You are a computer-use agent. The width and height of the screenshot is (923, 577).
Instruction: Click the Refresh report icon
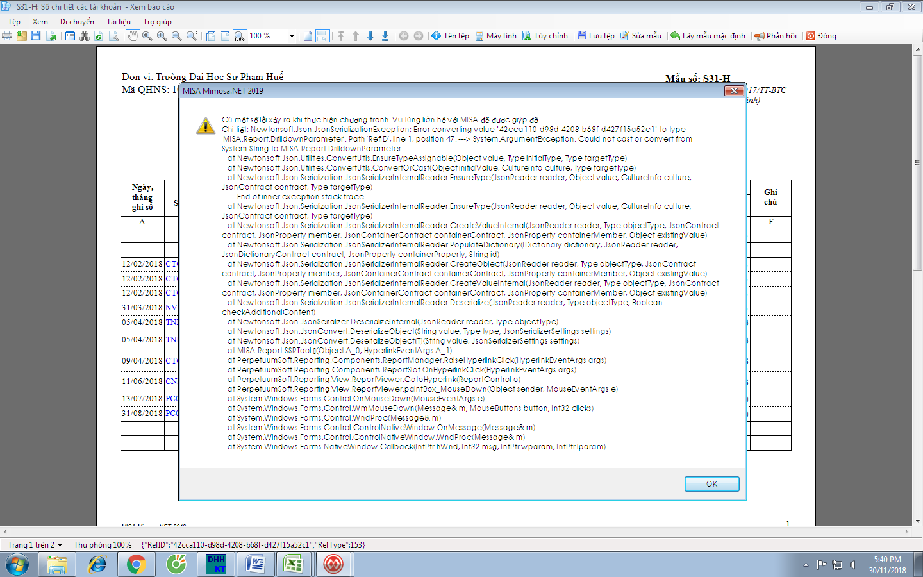tap(99, 36)
